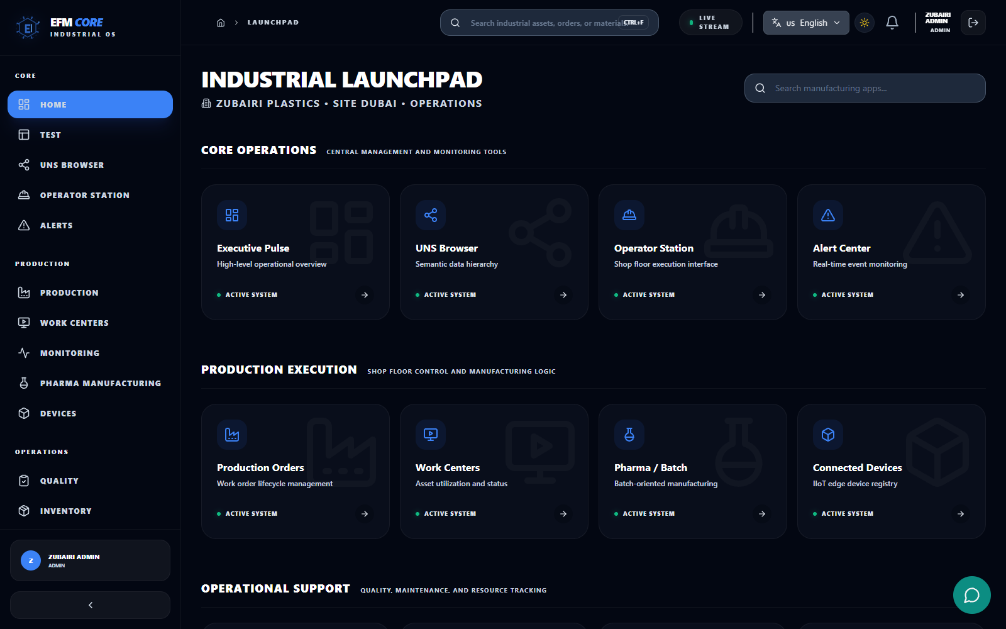This screenshot has height=629, width=1006.
Task: Open the Devices cube icon in sidebar
Action: [x=24, y=413]
